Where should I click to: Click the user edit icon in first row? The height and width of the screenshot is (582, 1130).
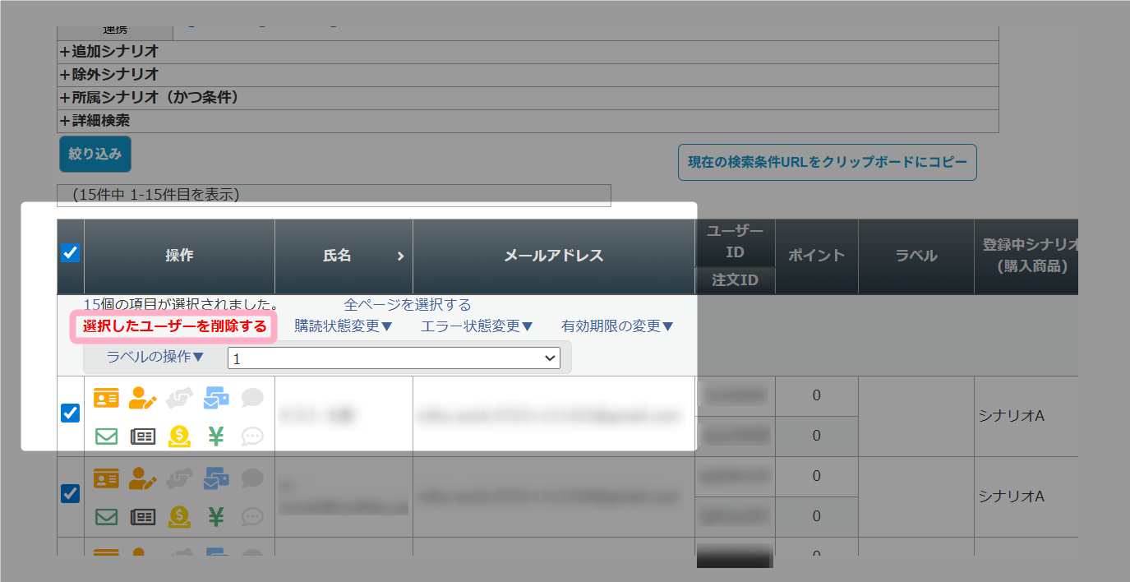tap(143, 399)
